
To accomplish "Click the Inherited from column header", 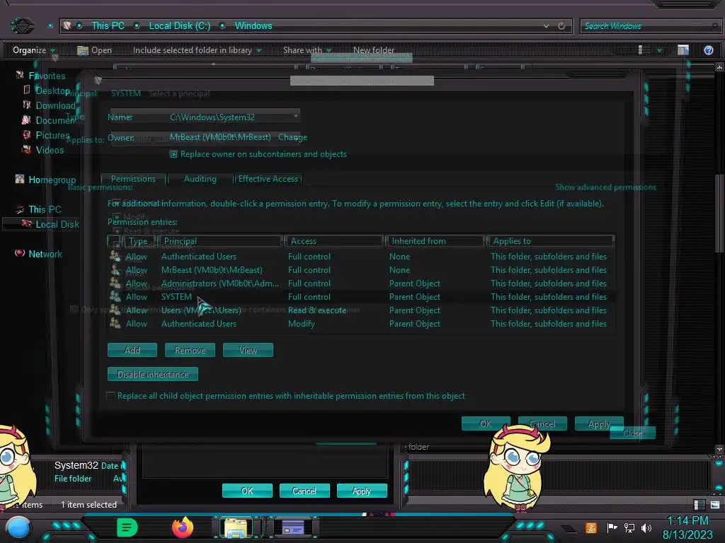I will [x=435, y=241].
